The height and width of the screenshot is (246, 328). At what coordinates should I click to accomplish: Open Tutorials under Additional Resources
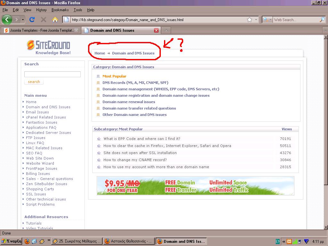coord(34,223)
